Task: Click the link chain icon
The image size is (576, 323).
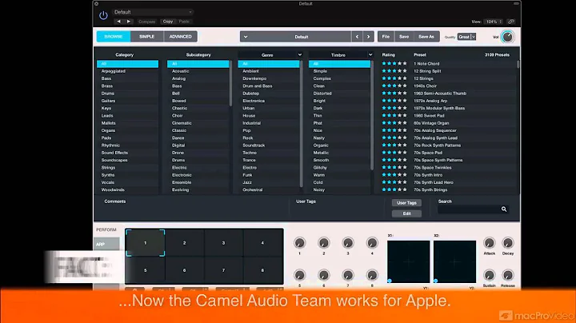Action: click(x=510, y=22)
